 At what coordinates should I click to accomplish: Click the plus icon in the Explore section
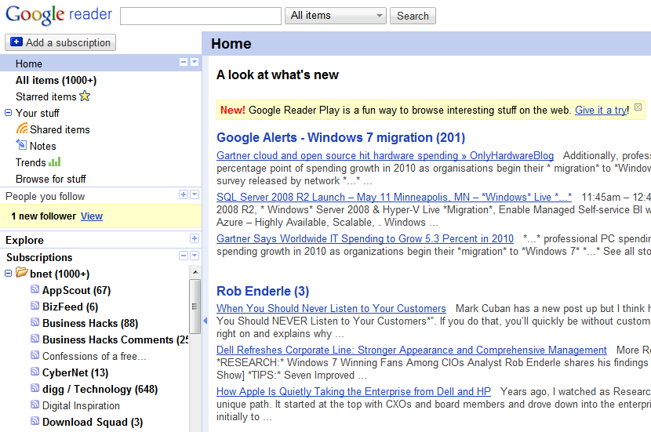pyautogui.click(x=195, y=238)
